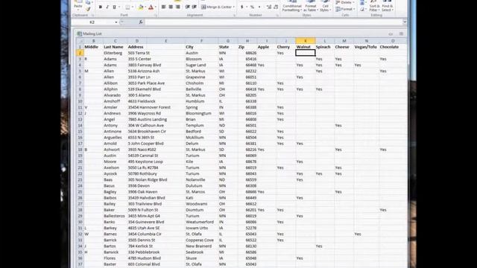Toggle Italic formatting
Screen dimensions: 477x268
[107, 7]
